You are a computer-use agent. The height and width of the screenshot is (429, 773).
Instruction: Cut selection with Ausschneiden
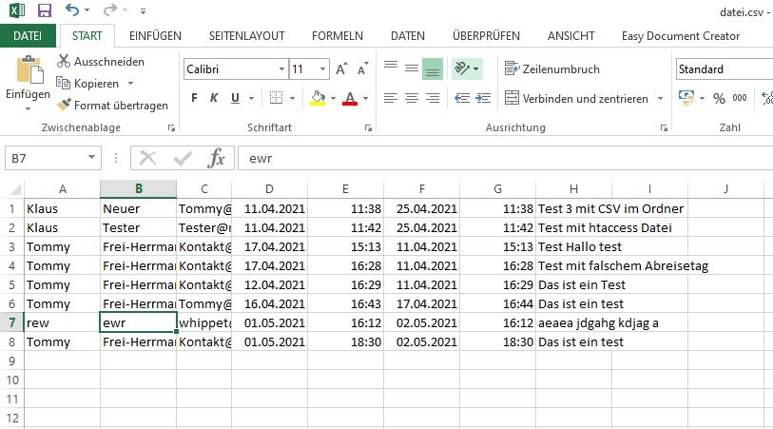coord(101,62)
